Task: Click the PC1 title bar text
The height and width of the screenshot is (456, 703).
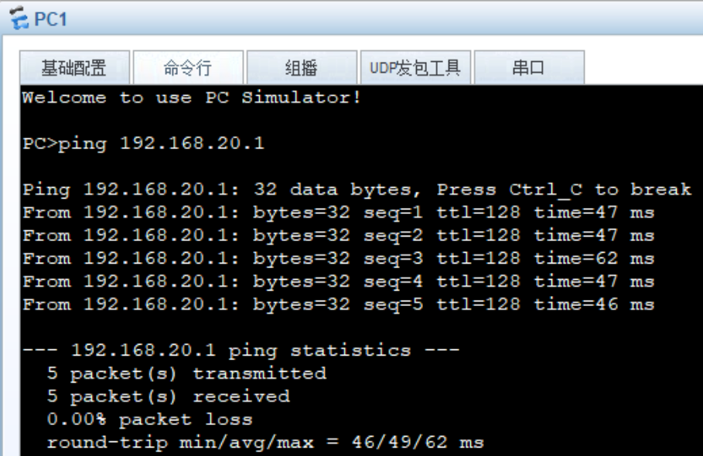Action: tap(51, 19)
